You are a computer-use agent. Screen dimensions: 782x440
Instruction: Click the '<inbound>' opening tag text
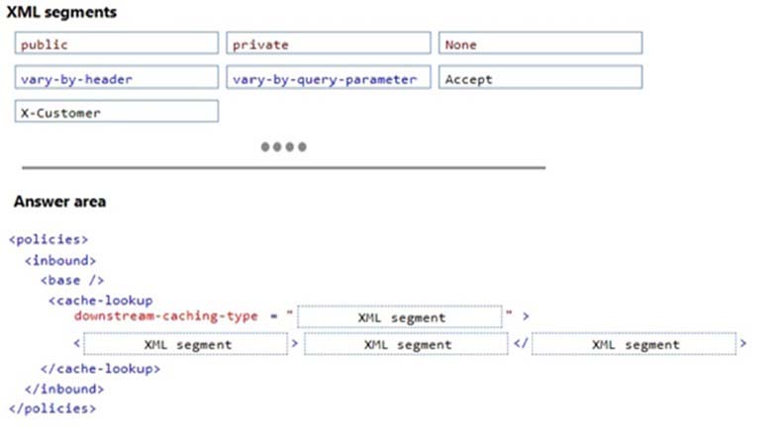click(60, 261)
